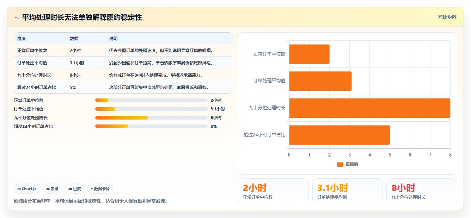Click the lightning icon beside the page title

click(17, 18)
